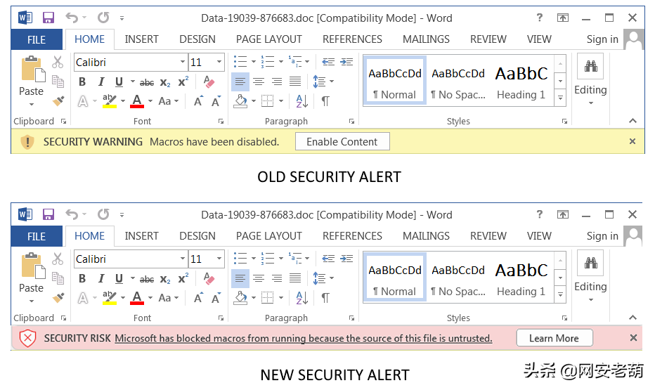Toggle Bold in the bottom window
The image size is (655, 390).
[82, 278]
